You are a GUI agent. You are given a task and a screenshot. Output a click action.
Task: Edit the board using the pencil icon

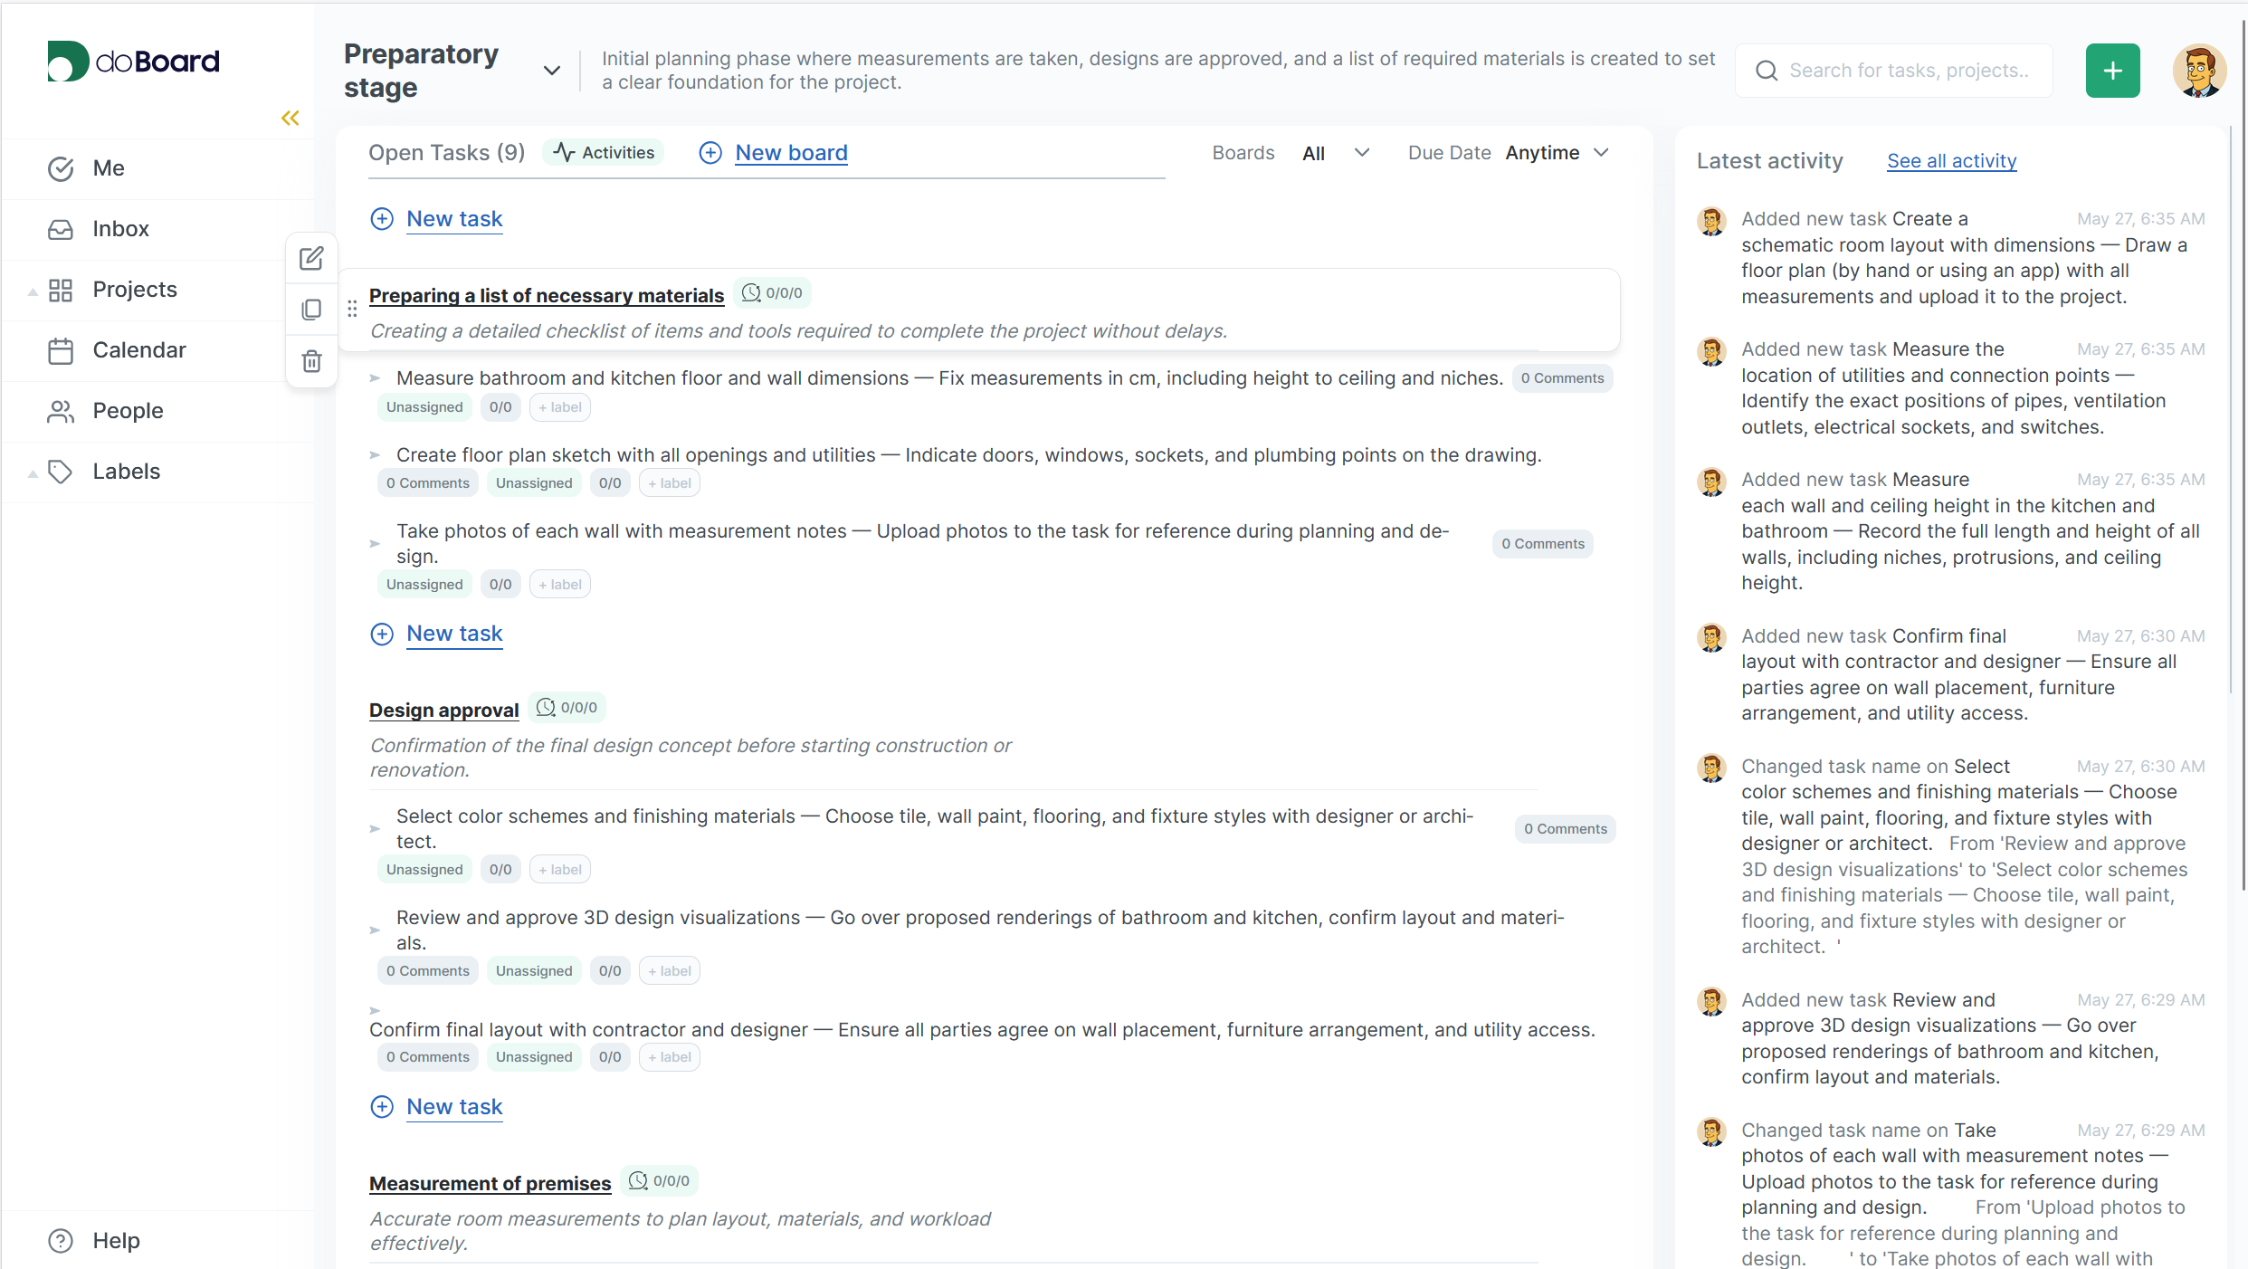(311, 258)
